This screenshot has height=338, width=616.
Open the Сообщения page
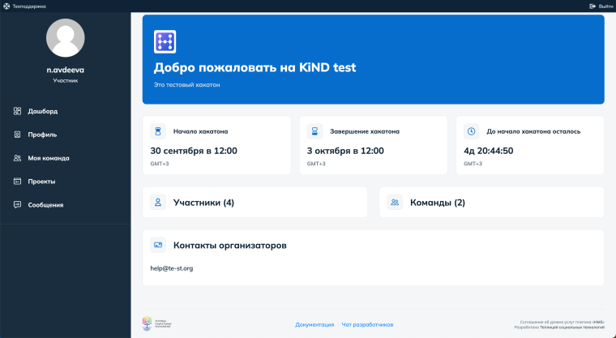pyautogui.click(x=45, y=205)
